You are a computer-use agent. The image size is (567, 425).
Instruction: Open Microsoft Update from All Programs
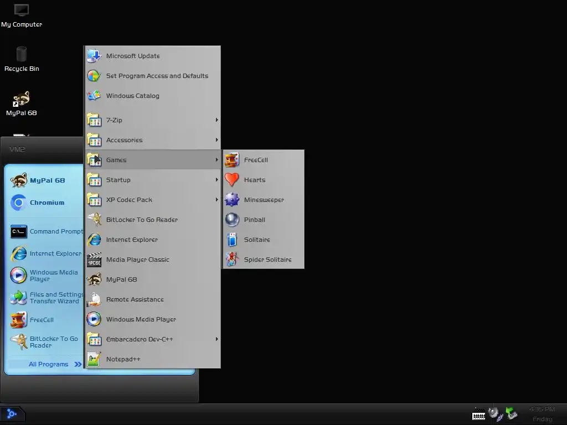[x=153, y=56]
